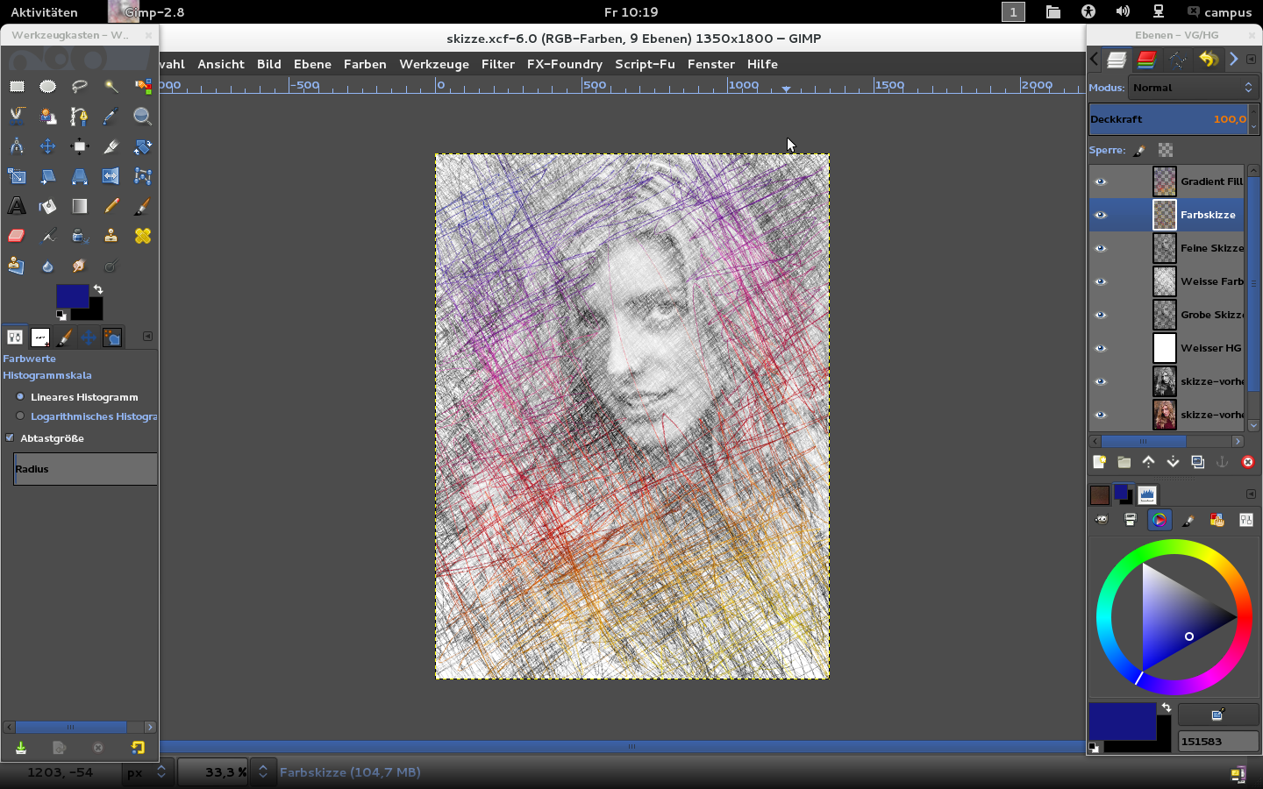Select the Text tool in toolbox

pos(17,206)
